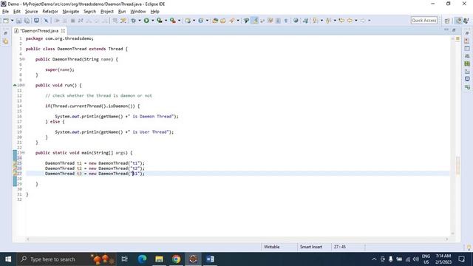Image resolution: width=473 pixels, height=266 pixels.
Task: Jump to Last Edit Location icon
Action: point(341,21)
